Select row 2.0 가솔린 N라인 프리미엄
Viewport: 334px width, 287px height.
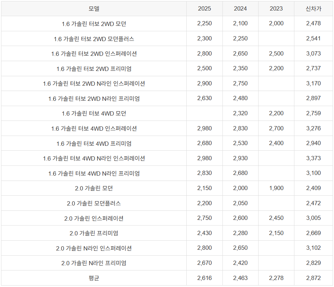coord(167,263)
